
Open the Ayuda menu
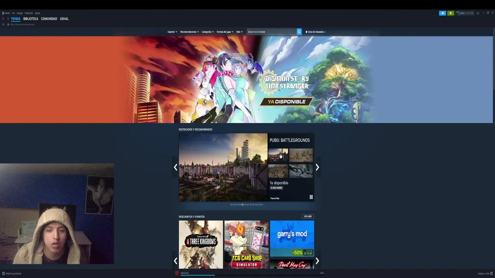point(38,13)
